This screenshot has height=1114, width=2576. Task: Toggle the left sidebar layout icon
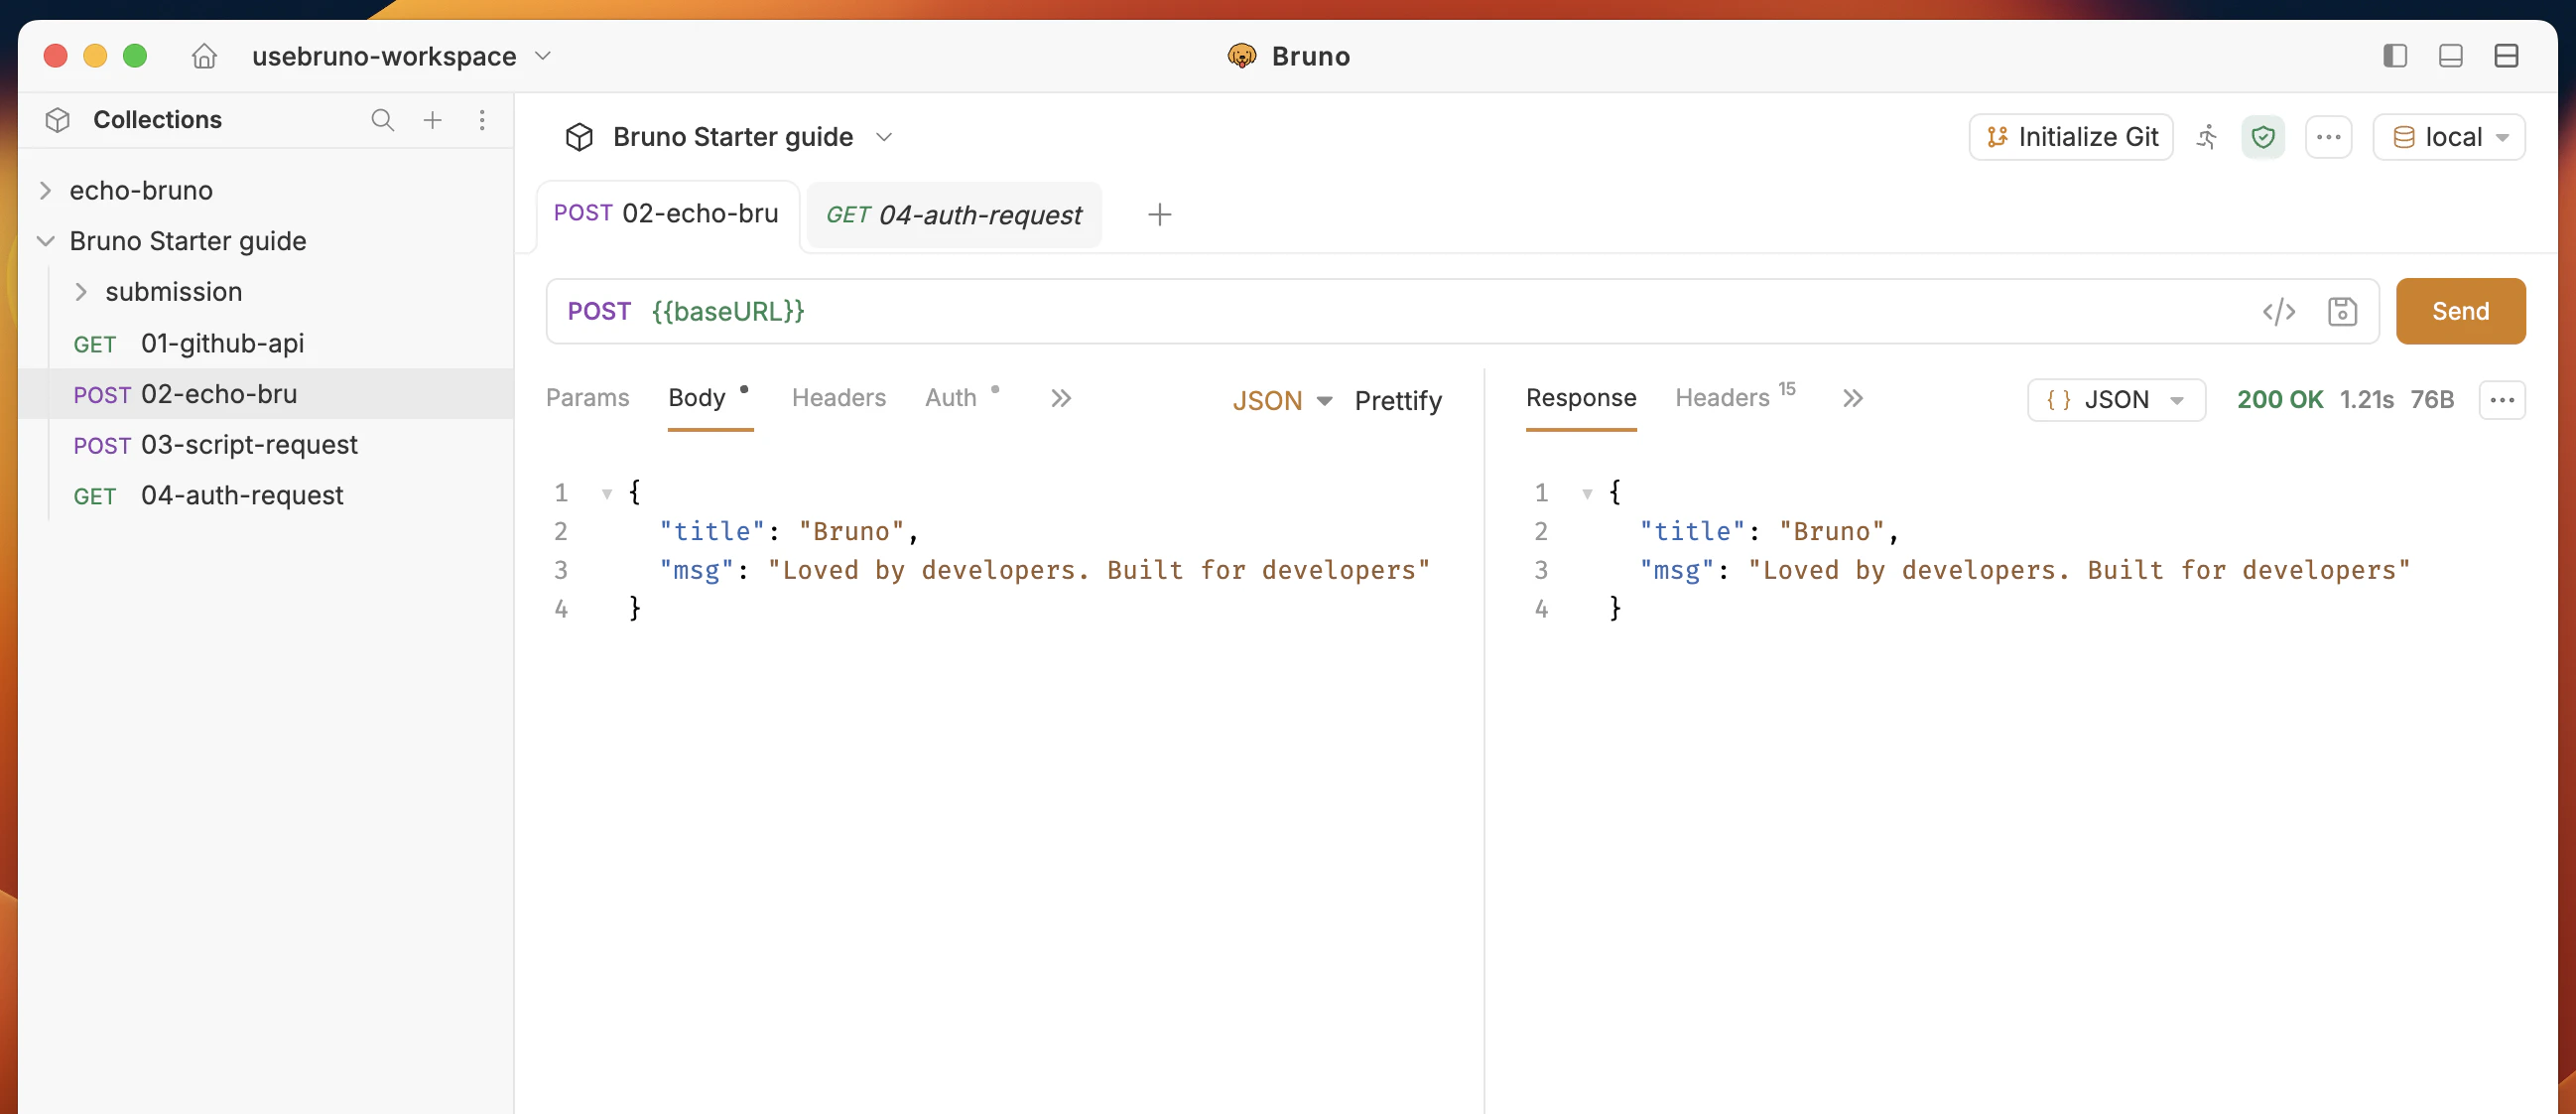(x=2394, y=56)
